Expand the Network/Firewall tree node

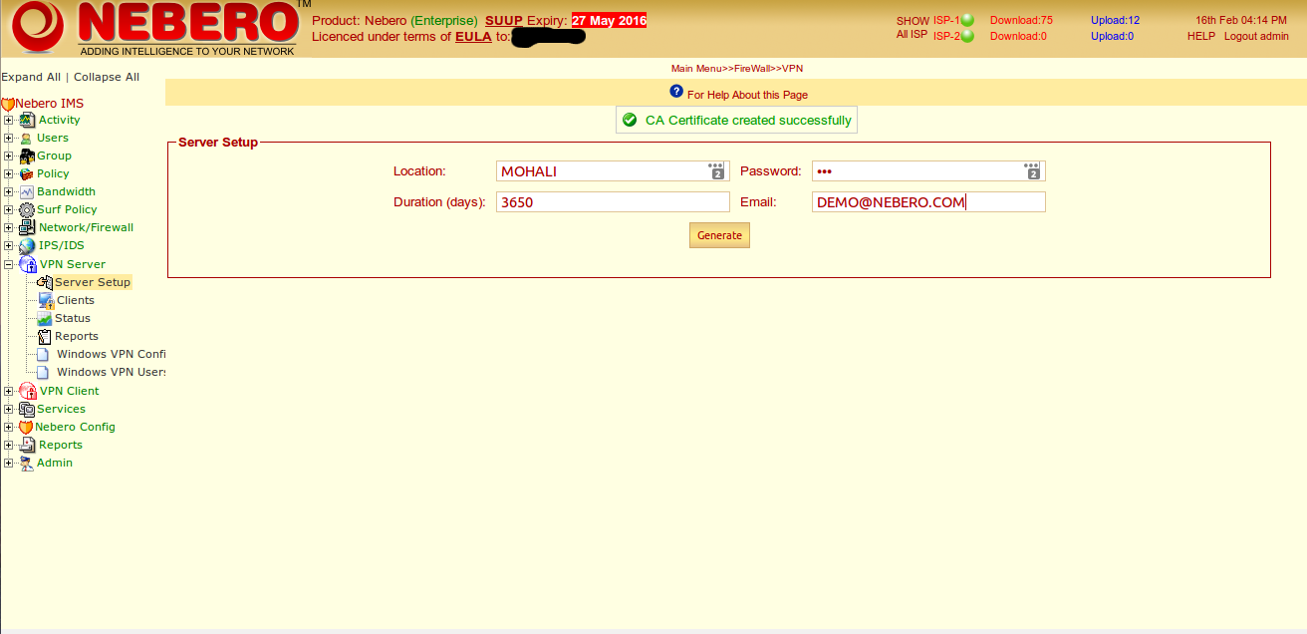coord(9,227)
